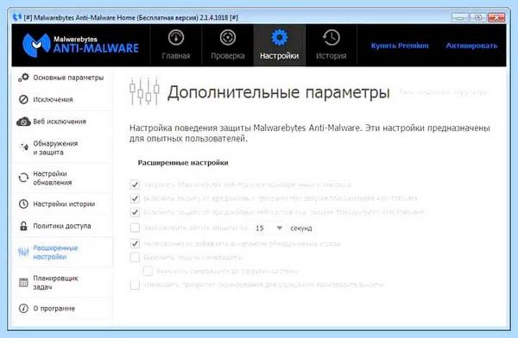Open Настройки обновления refresh icon
This screenshot has width=518, height=338.
point(23,178)
